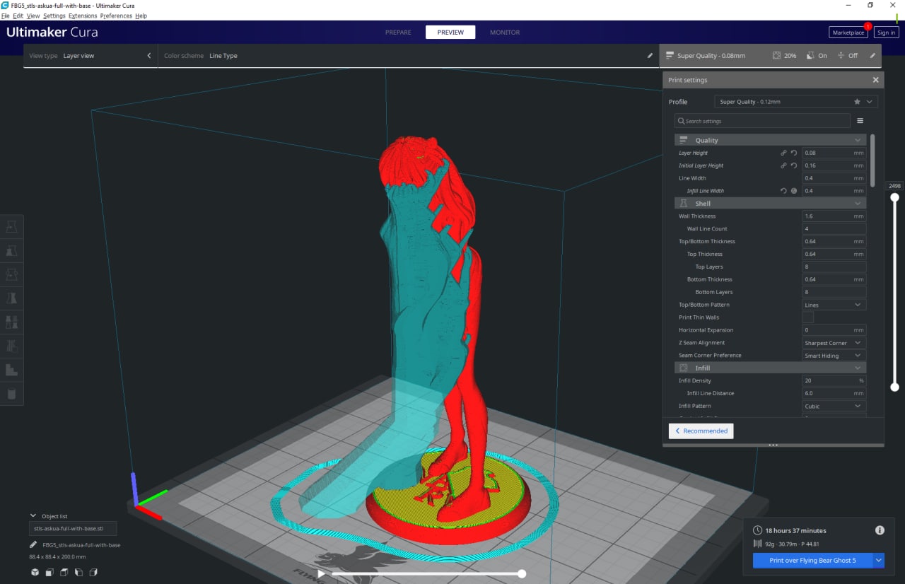Select stls-askua-full-with-base.stl in Object list
The image size is (905, 584).
point(73,529)
